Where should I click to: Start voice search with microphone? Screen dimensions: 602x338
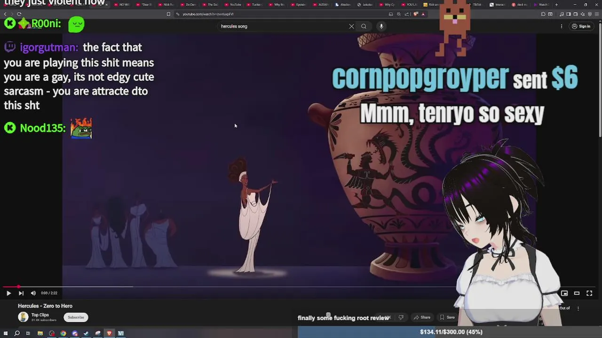click(x=381, y=26)
